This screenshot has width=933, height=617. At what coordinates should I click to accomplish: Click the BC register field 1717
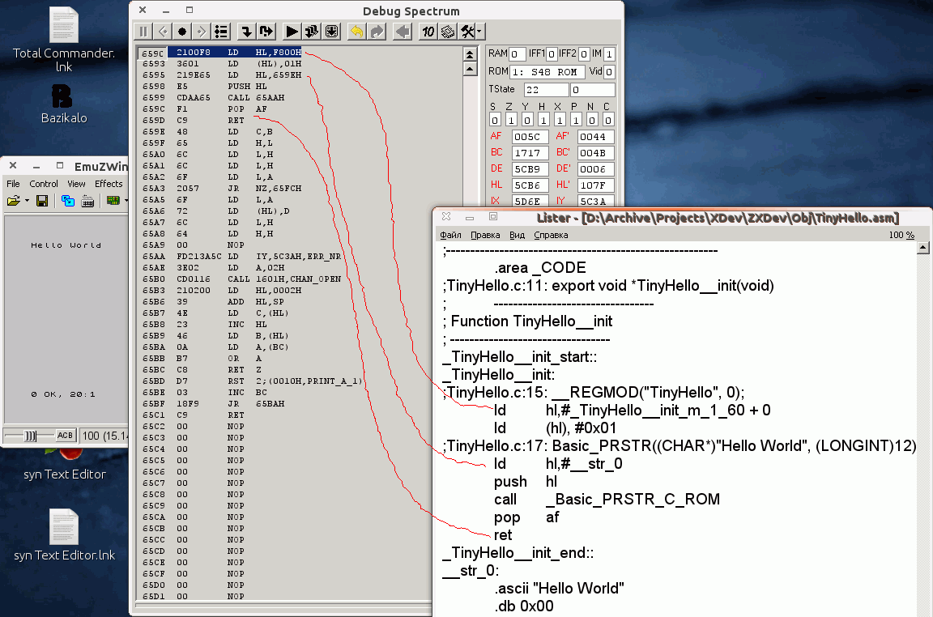530,153
